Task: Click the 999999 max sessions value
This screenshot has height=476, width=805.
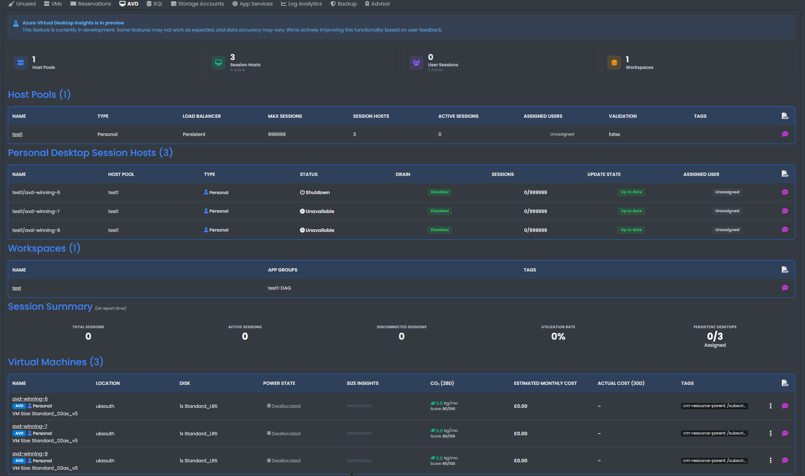Action: tap(277, 134)
